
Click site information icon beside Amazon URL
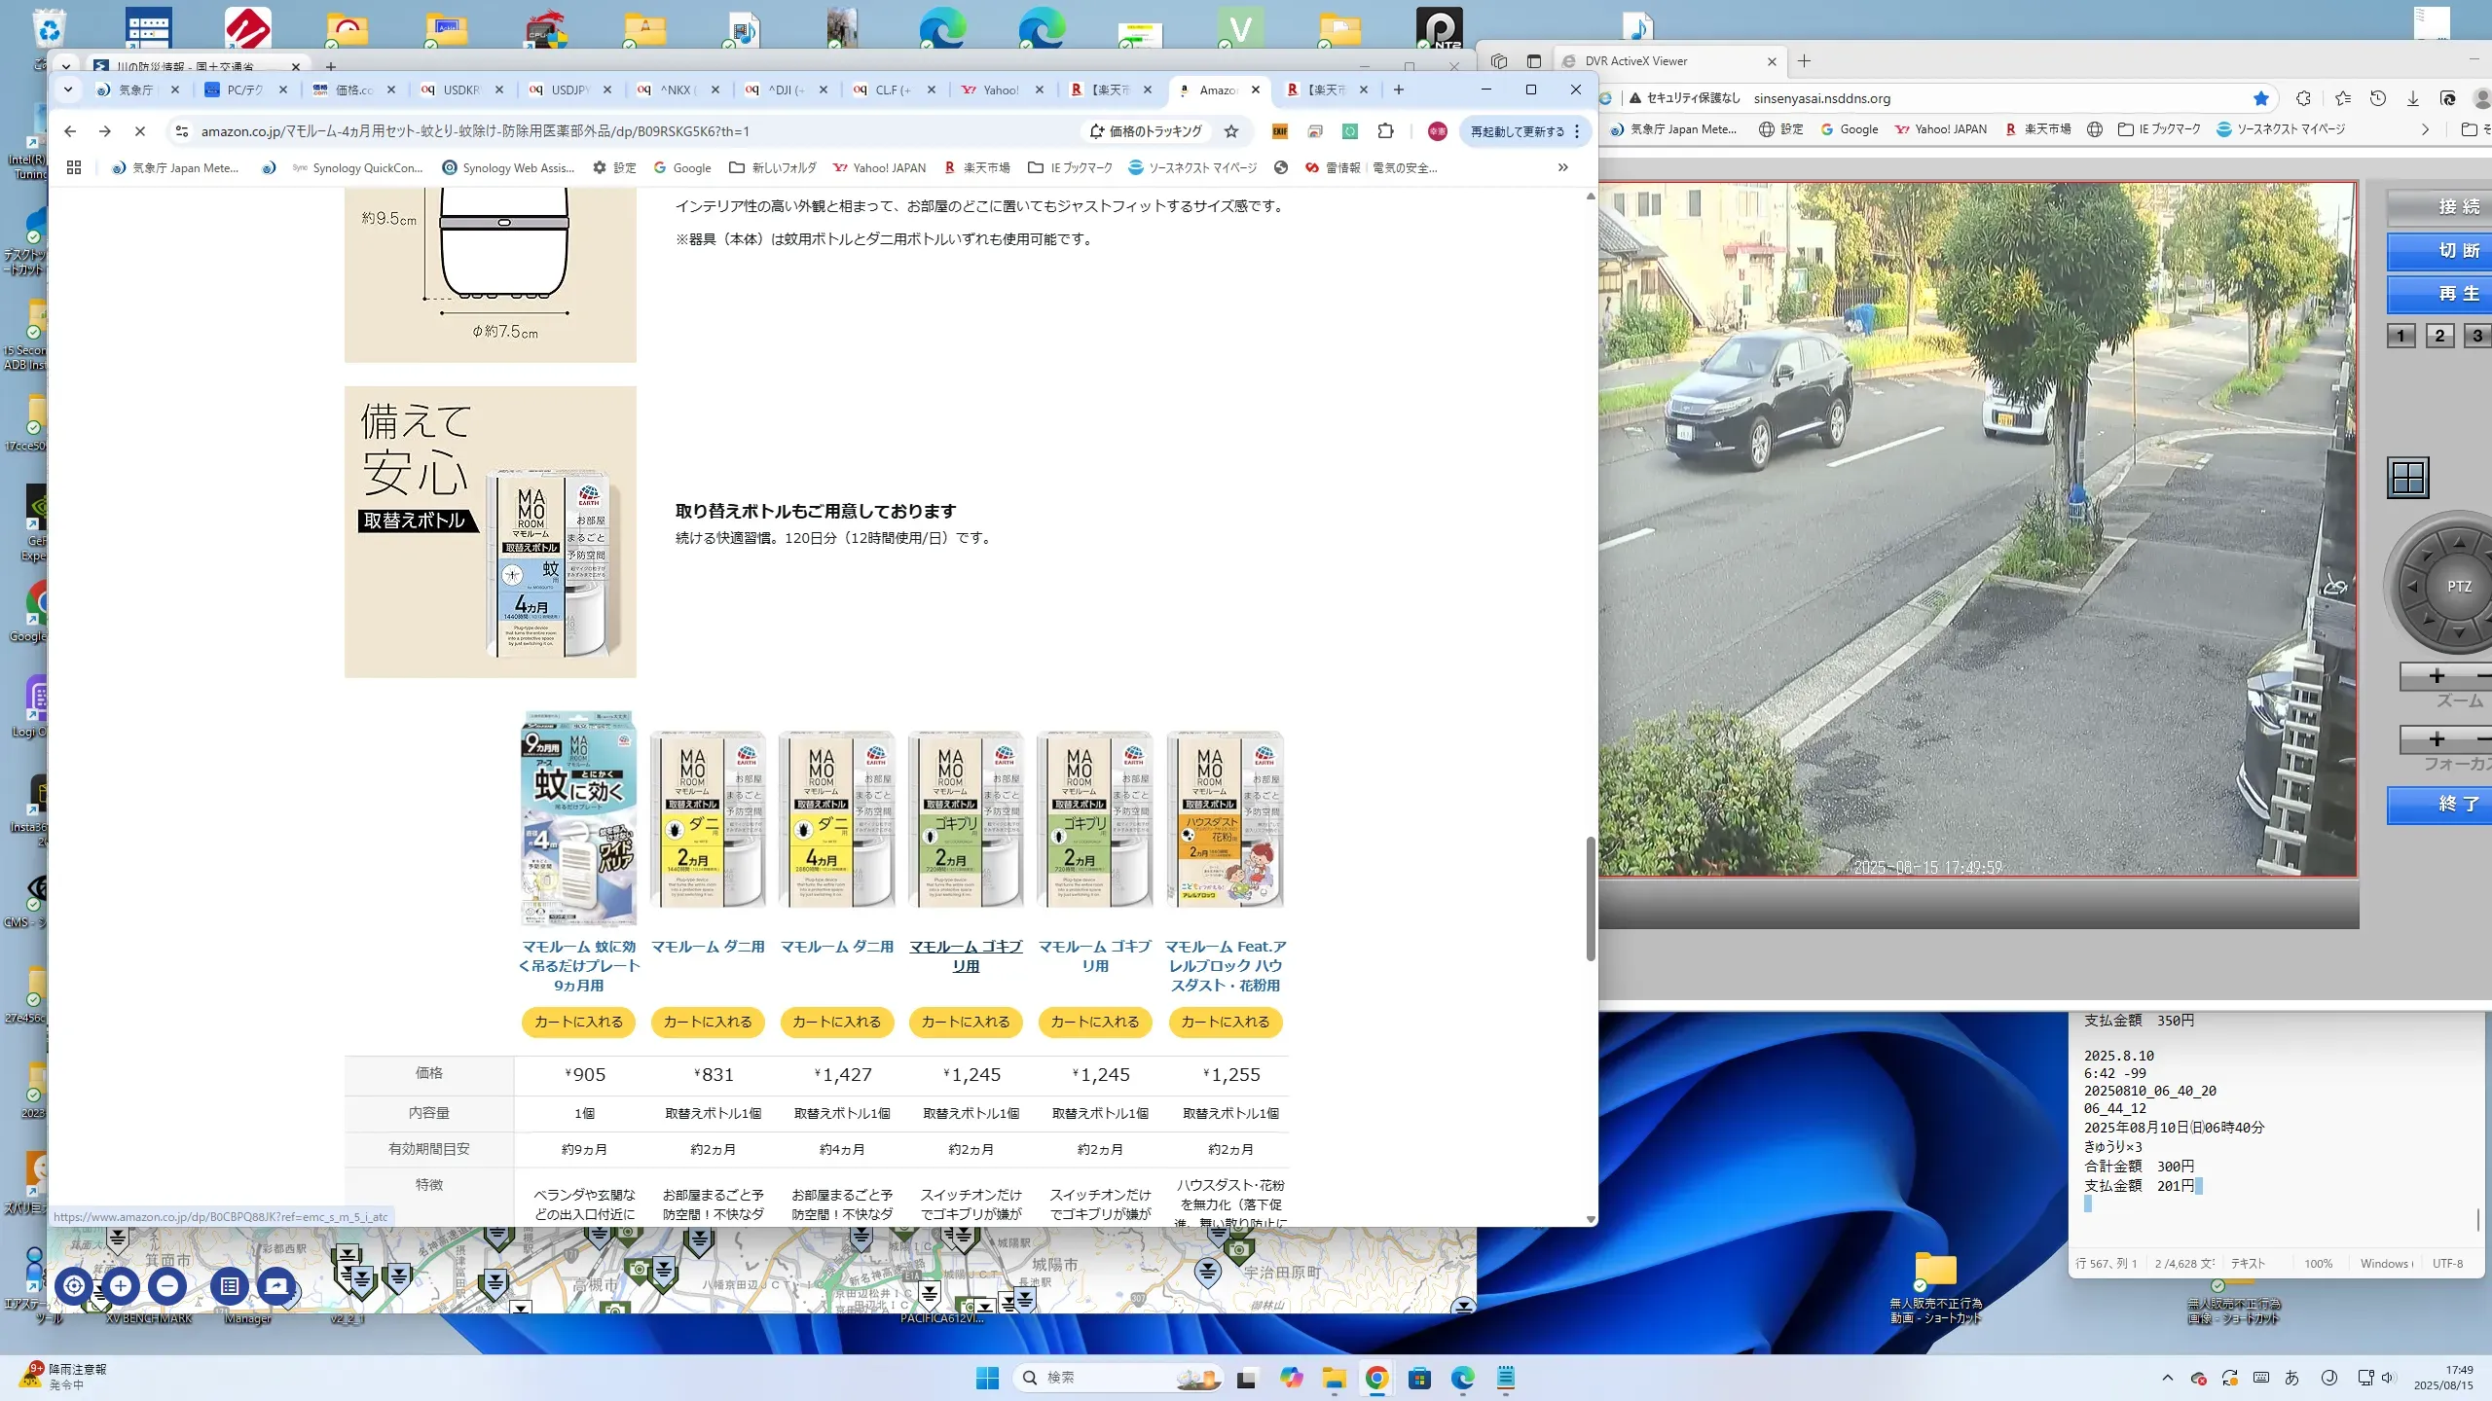coord(181,131)
